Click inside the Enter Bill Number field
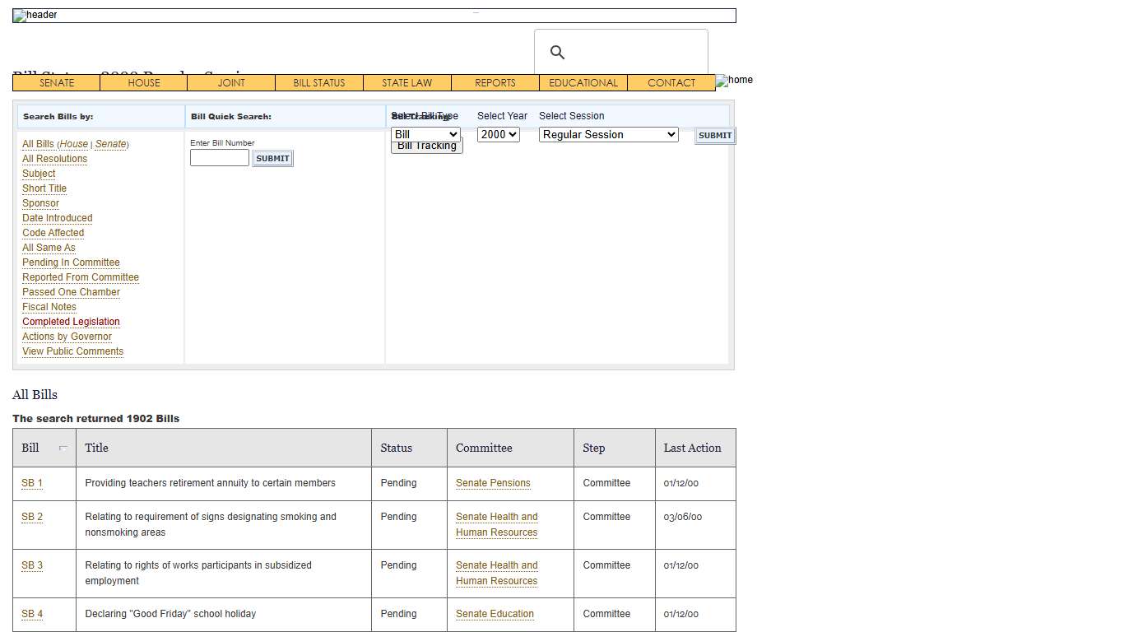The height and width of the screenshot is (632, 1124). point(219,158)
